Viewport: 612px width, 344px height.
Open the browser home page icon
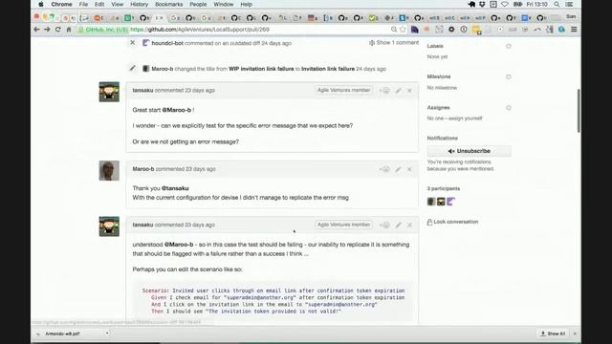pyautogui.click(x=69, y=30)
